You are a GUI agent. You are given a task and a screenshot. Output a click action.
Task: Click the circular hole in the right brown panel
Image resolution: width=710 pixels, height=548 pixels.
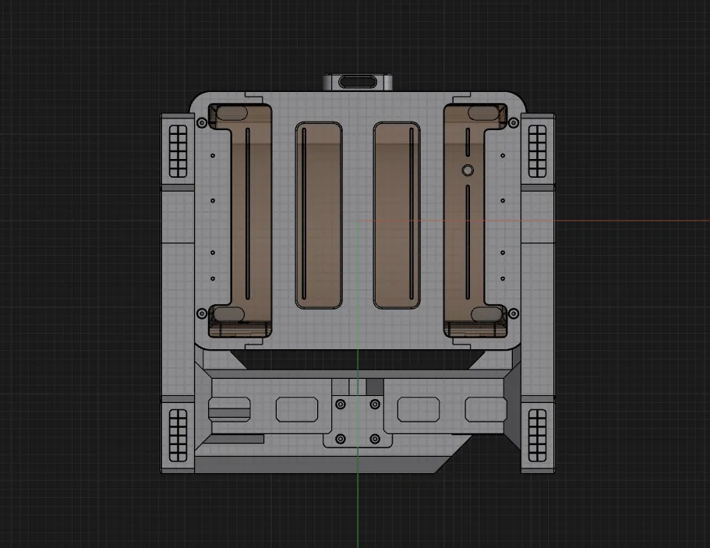(x=468, y=170)
